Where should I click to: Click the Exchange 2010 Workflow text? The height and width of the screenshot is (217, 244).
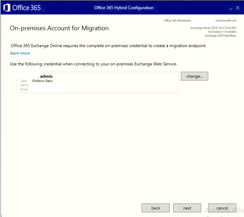[x=220, y=36]
